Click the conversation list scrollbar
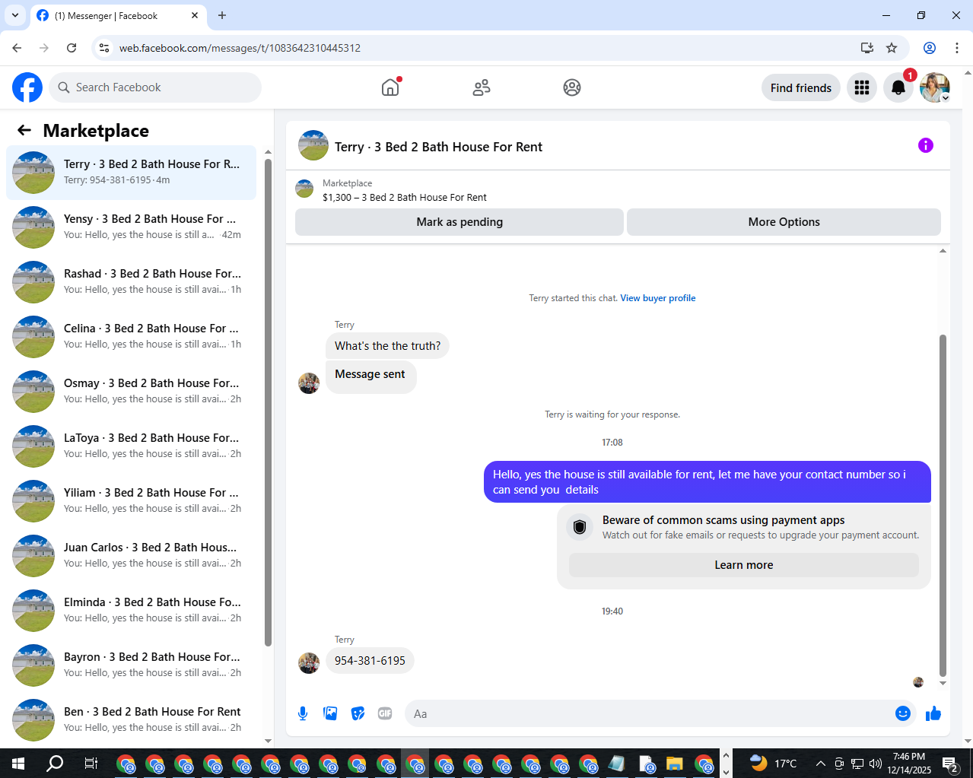This screenshot has width=973, height=778. [268, 402]
